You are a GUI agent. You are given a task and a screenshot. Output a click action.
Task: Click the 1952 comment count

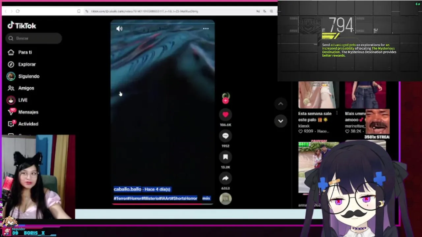pyautogui.click(x=226, y=146)
